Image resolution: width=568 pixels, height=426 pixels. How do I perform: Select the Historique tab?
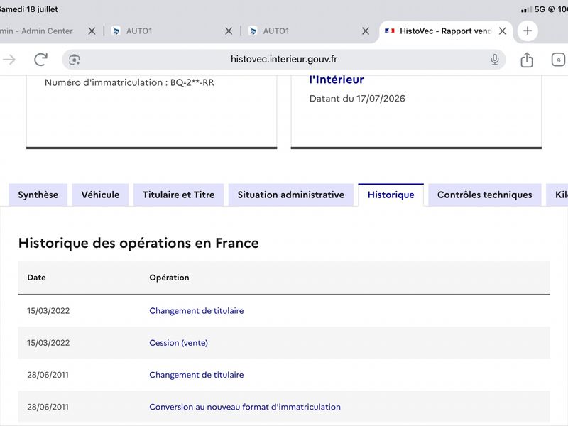click(391, 195)
